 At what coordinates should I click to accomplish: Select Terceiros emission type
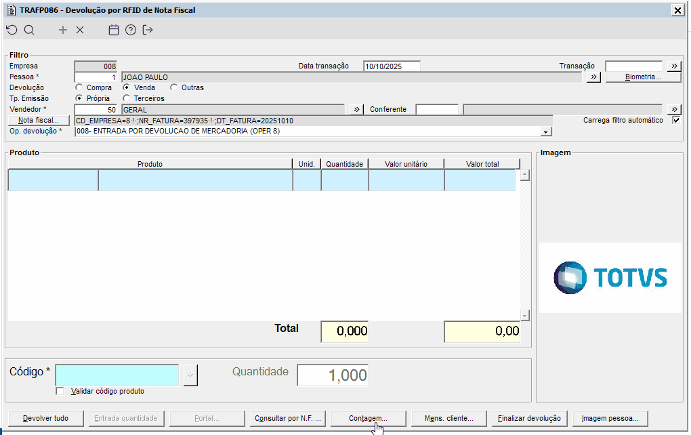click(x=127, y=98)
